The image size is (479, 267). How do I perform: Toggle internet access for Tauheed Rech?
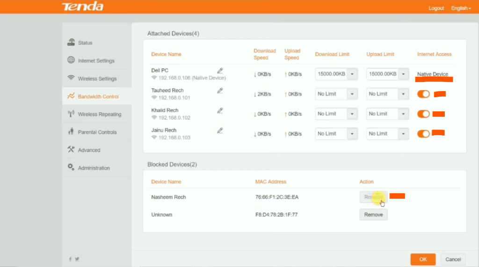pos(423,94)
